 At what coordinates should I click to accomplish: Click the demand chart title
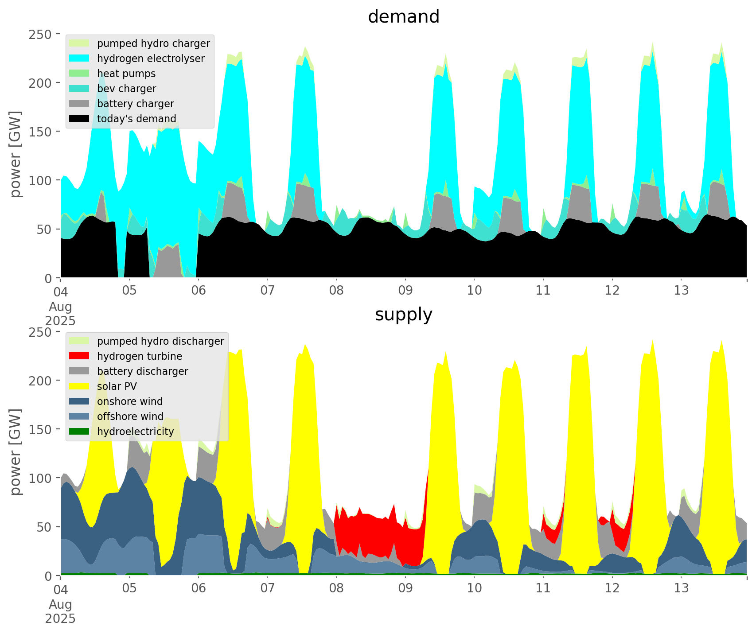click(403, 17)
